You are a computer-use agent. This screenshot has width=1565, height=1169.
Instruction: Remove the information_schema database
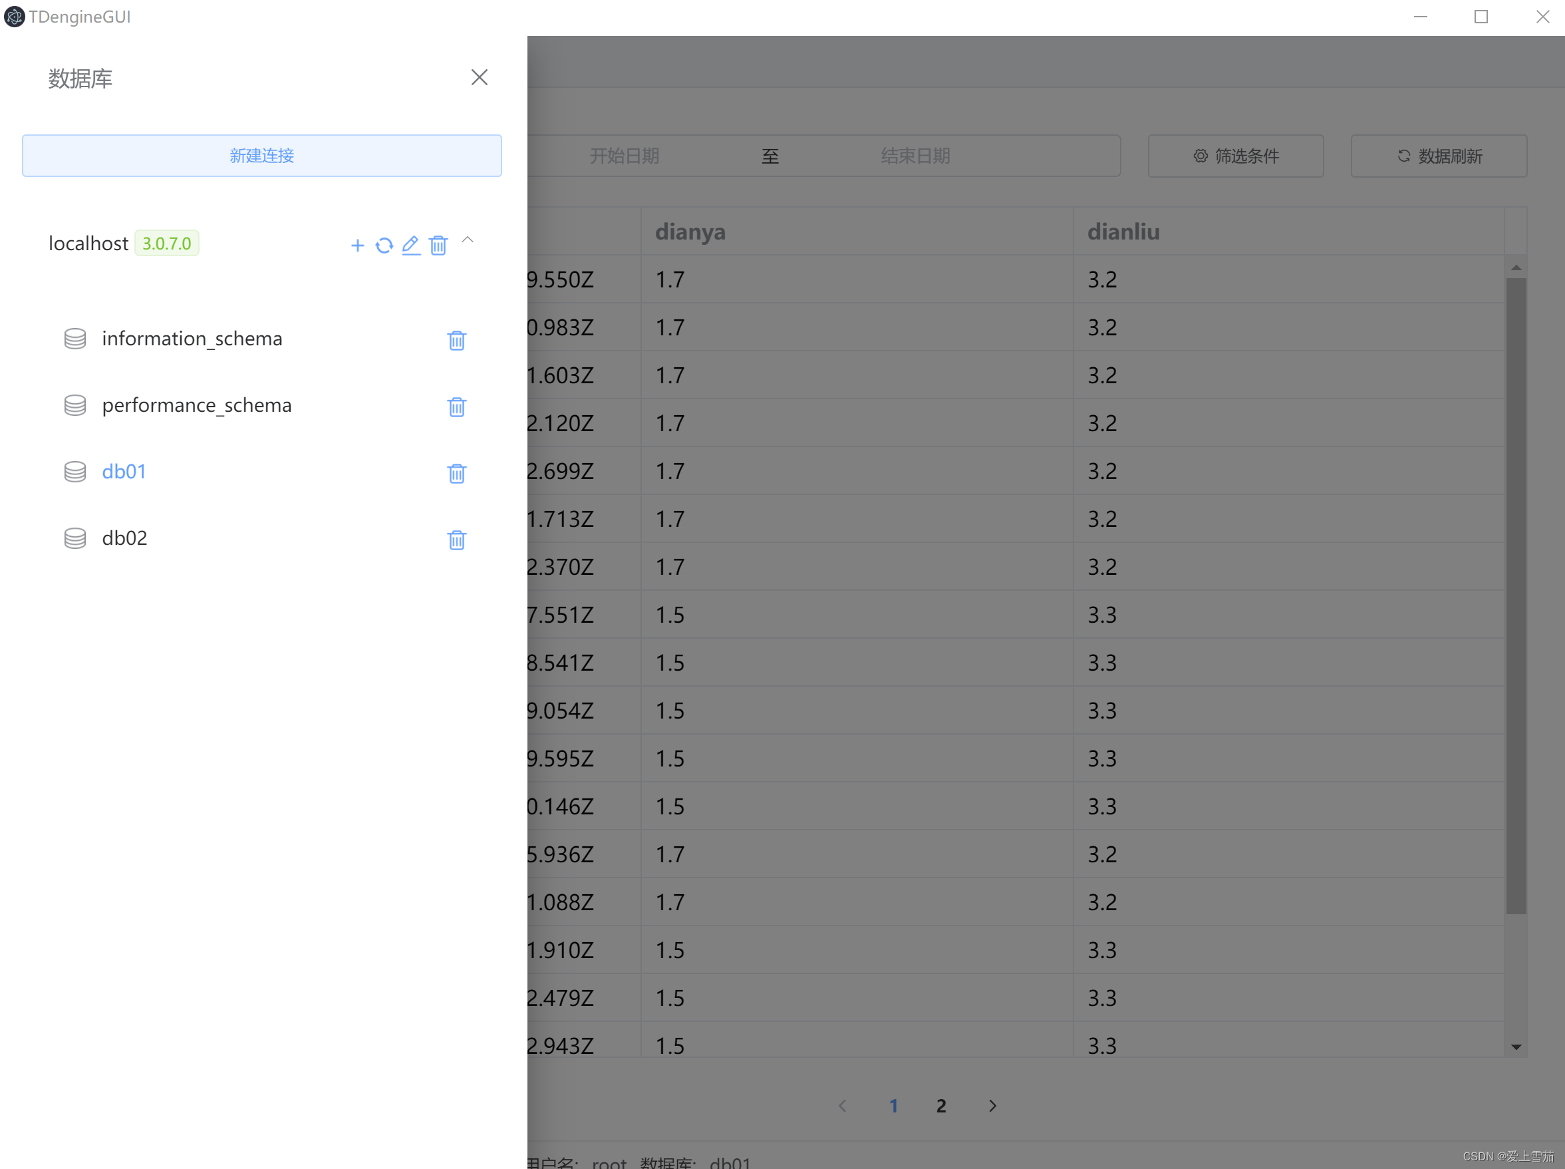coord(456,340)
